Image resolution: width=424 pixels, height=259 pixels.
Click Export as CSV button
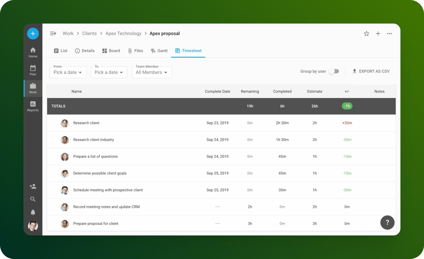click(371, 71)
